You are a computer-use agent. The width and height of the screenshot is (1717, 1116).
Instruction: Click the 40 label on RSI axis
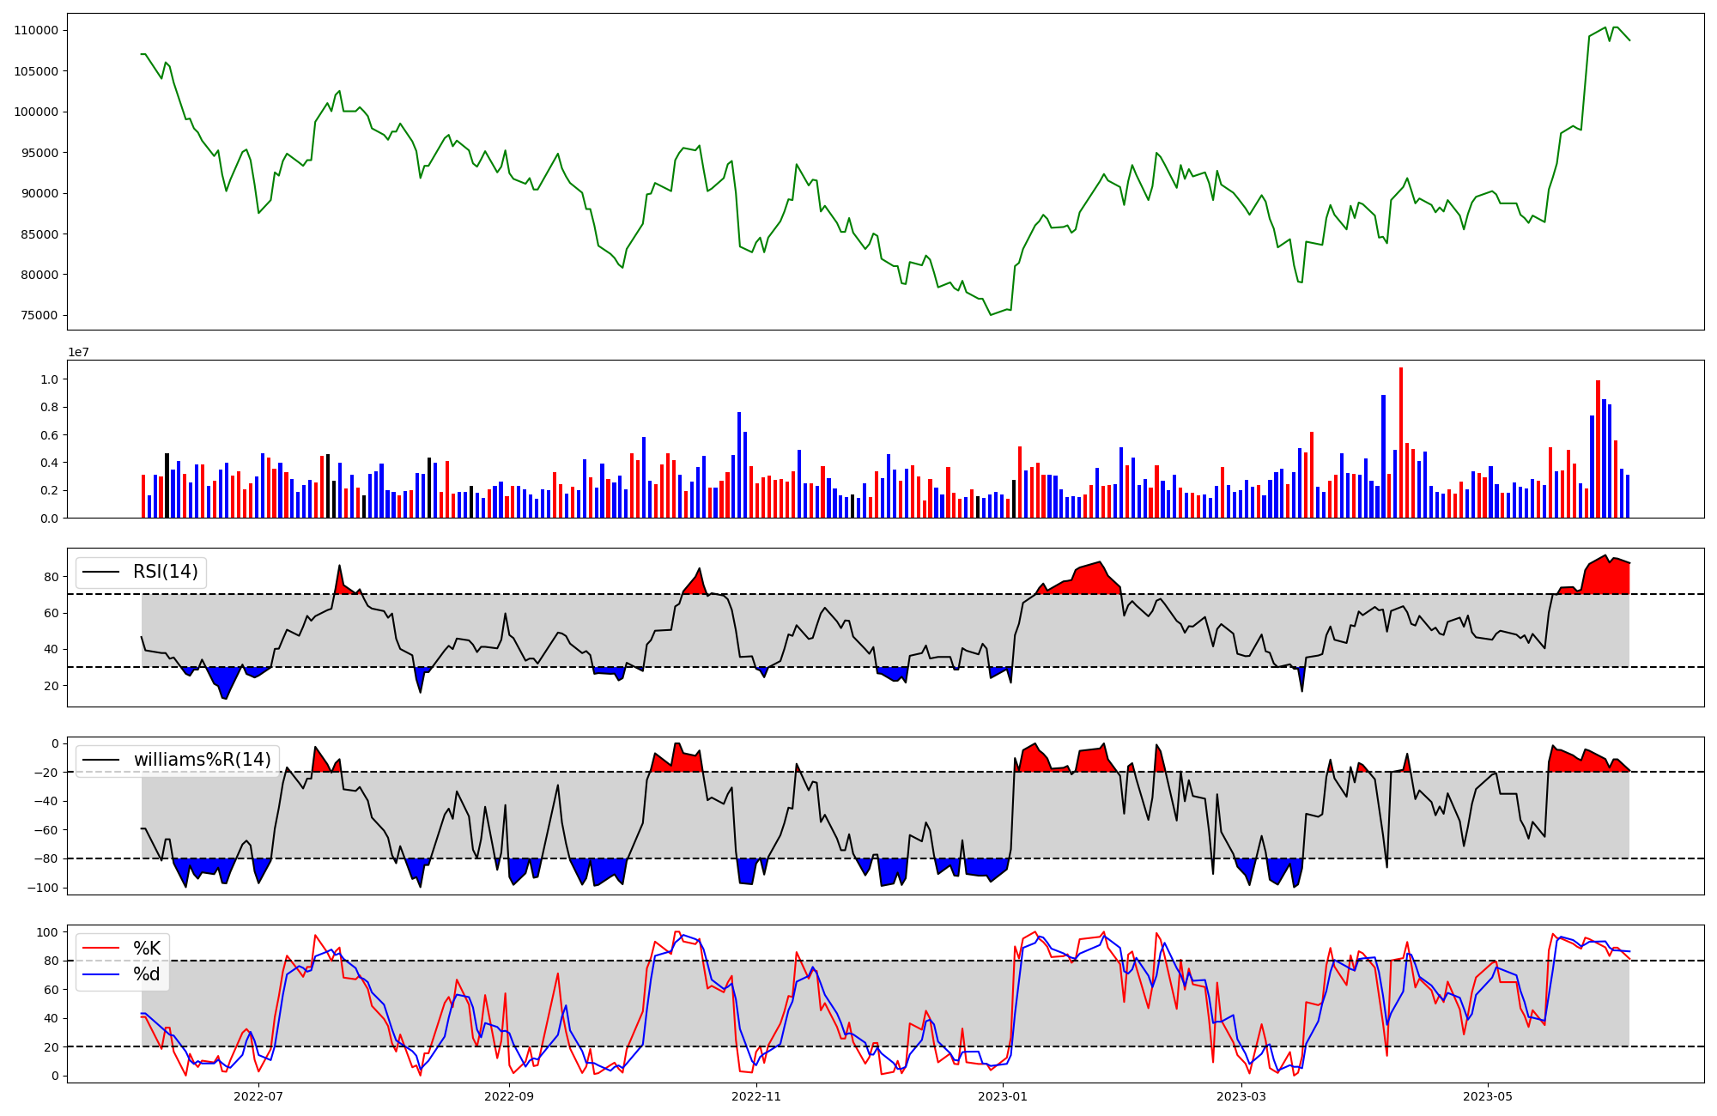coord(52,649)
